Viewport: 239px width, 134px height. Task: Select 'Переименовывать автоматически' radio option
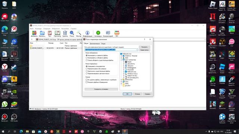click(87, 74)
